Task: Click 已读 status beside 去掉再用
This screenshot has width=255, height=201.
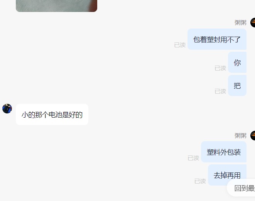Action: tap(200, 181)
